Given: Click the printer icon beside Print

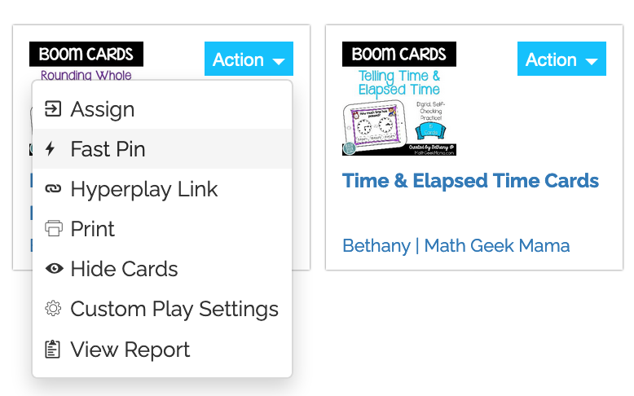Looking at the screenshot, I should [53, 228].
